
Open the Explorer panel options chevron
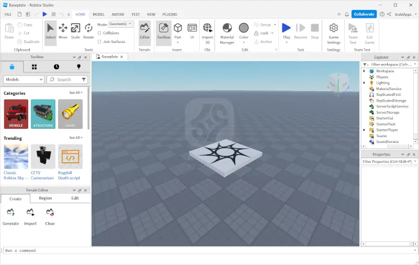(x=402, y=57)
